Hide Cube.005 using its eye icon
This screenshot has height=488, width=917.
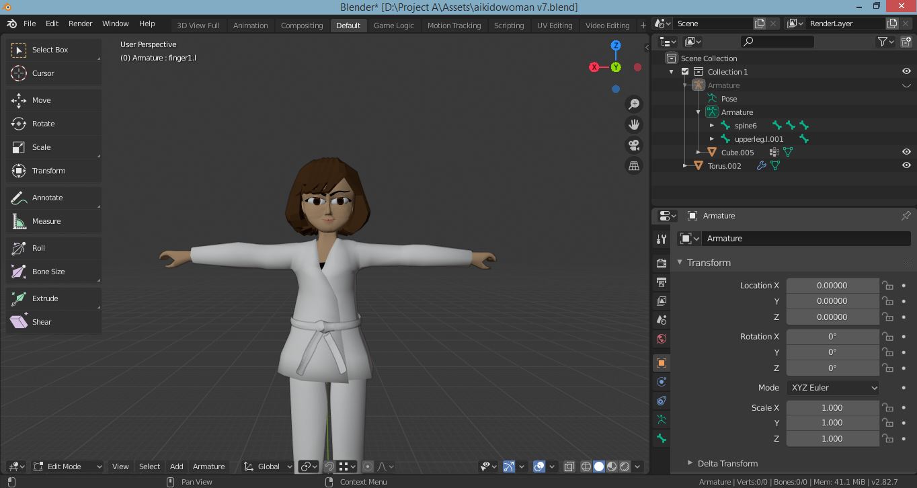[906, 153]
